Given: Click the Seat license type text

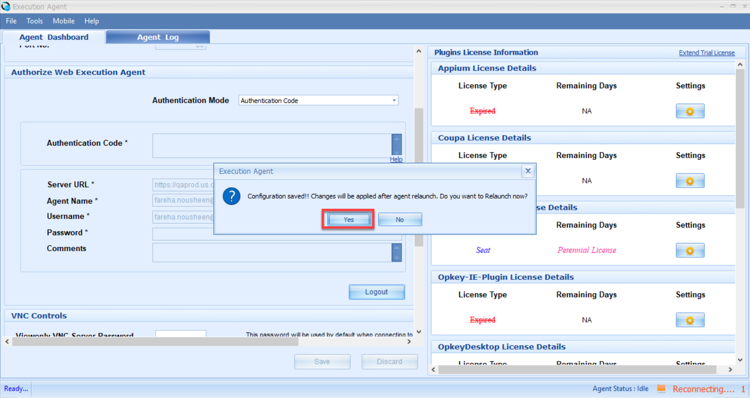Looking at the screenshot, I should tap(483, 250).
